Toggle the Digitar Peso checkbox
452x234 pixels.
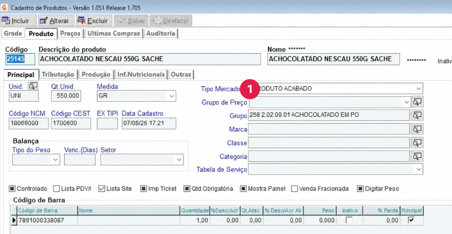pos(360,189)
